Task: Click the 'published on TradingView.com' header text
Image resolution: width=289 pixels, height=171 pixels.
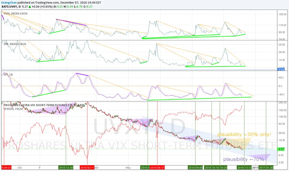Action: click(x=38, y=2)
